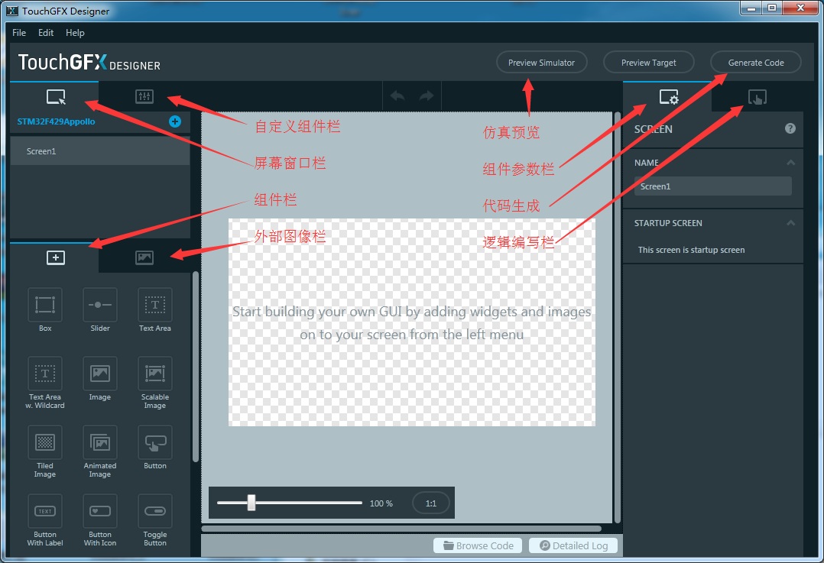Click the redo arrow

pyautogui.click(x=427, y=95)
